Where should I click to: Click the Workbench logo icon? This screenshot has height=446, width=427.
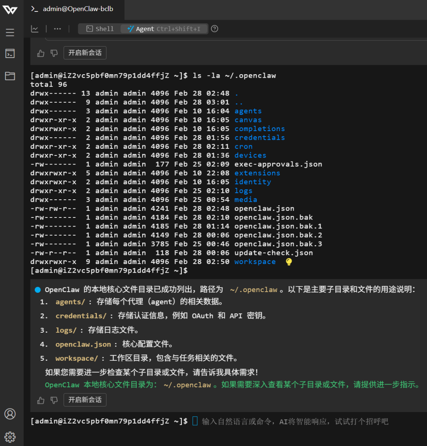10,10
